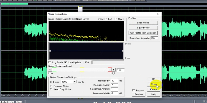Click the Reduce by dB input field
Screen dimensions: 207x103
coord(114,81)
